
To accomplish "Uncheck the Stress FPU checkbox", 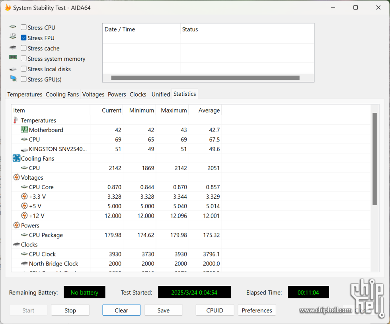I will 23,37.
